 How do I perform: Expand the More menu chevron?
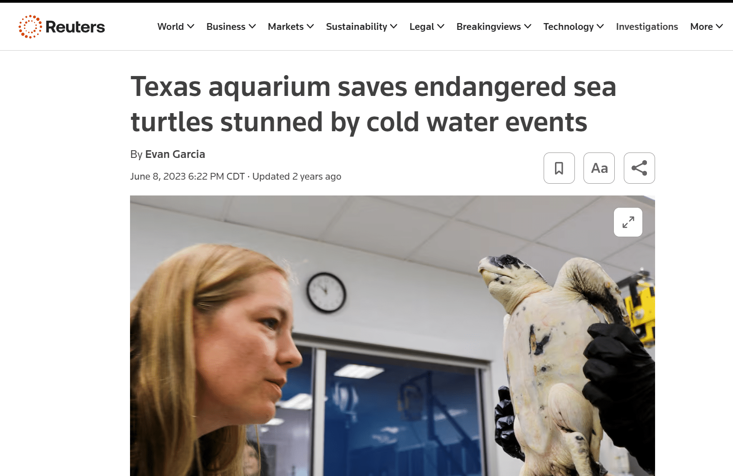point(719,27)
